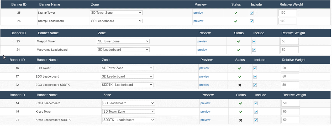Expand Zone dropdown for Kress Leaderboard SDDTK
Viewport: 332px width, 126px height.
(x=128, y=120)
